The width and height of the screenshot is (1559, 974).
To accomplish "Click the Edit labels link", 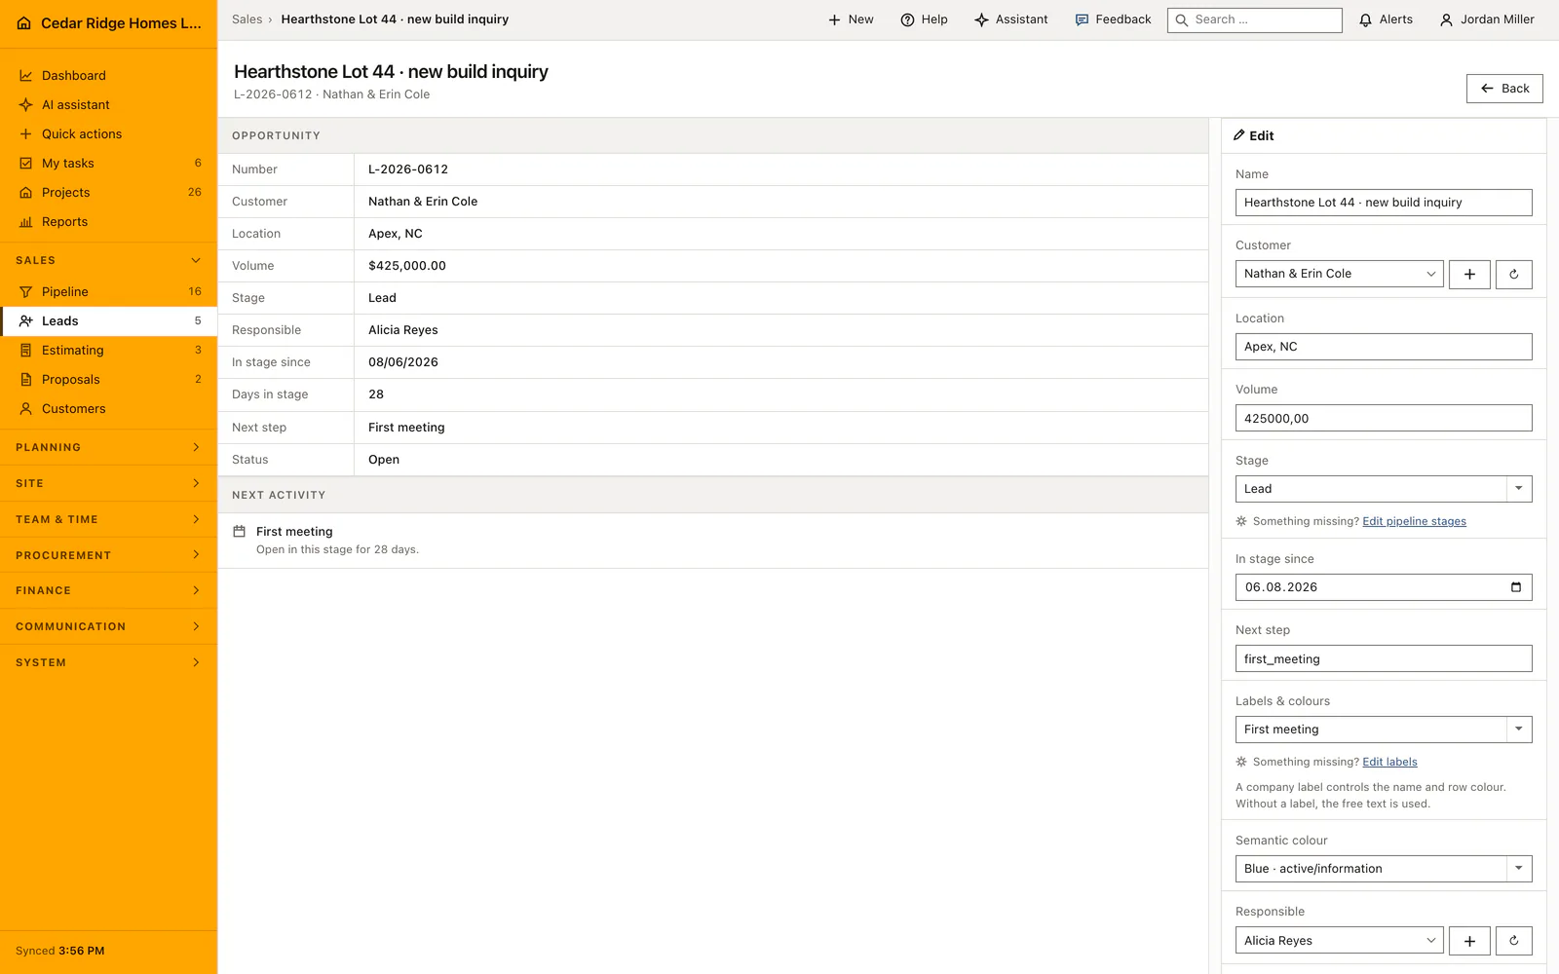I will [1389, 762].
